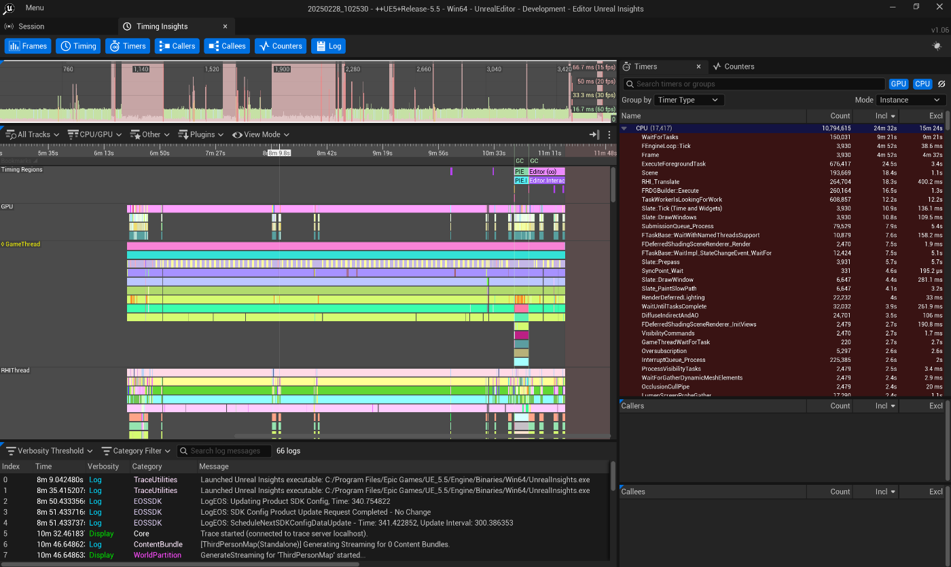The image size is (951, 567).
Task: Open the Category Filter dropdown
Action: tap(137, 451)
